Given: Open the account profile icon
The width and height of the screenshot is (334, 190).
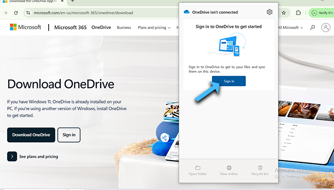Looking at the screenshot, I should (326, 28).
